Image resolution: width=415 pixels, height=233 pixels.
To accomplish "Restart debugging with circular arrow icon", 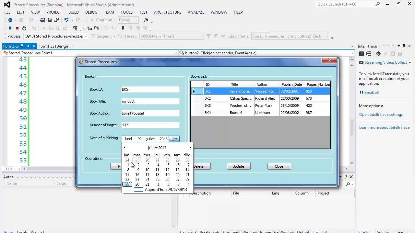I will click(24, 28).
